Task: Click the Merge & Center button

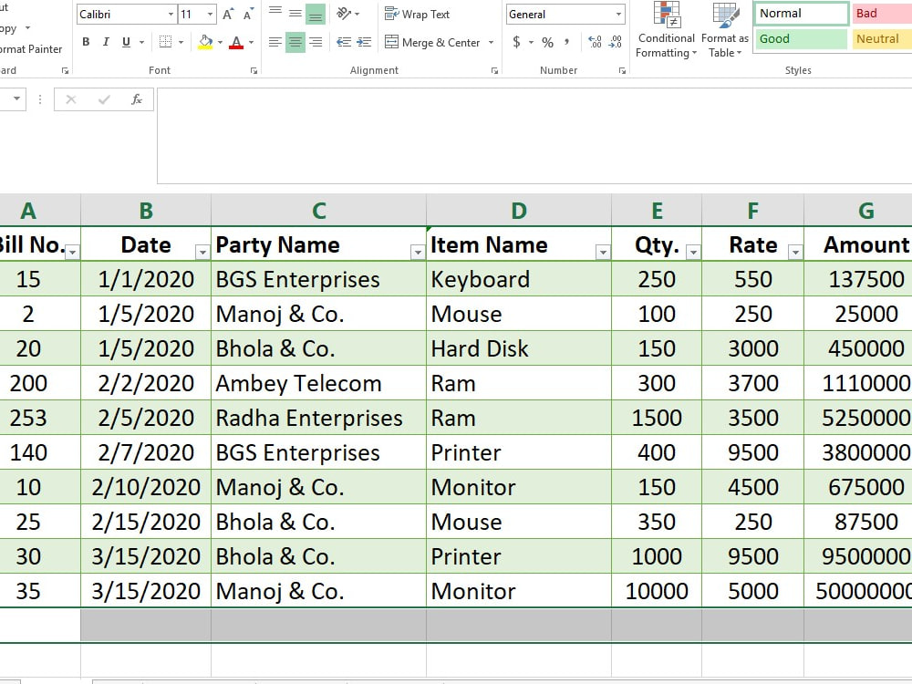Action: pos(432,42)
